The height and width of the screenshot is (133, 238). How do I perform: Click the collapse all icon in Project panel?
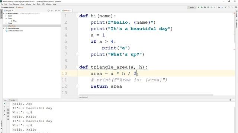pos(52,11)
